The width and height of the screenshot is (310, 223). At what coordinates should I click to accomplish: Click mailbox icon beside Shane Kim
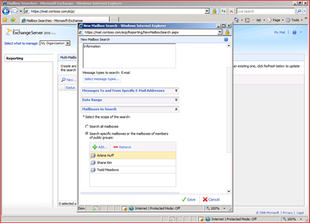93,163
